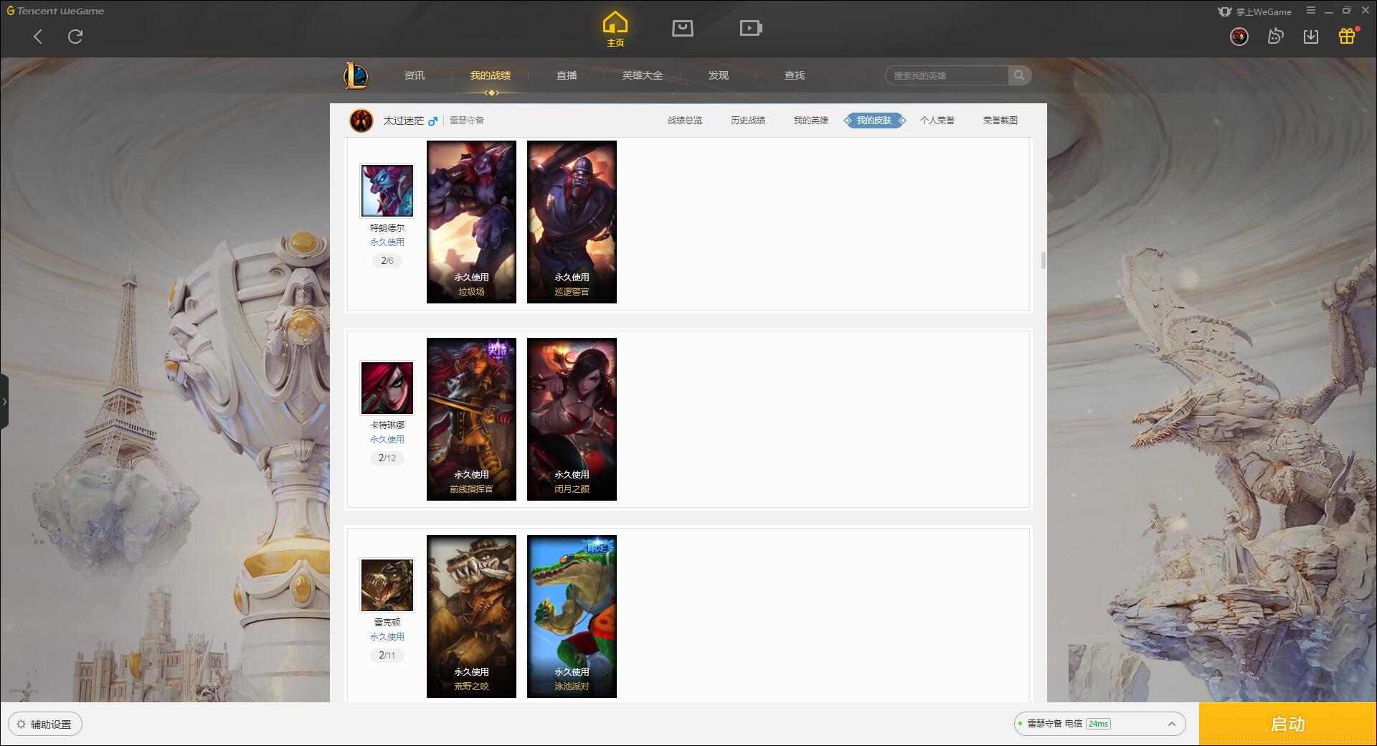The width and height of the screenshot is (1377, 746).
Task: Click gear icon in 辅助设置
Action: 21,724
